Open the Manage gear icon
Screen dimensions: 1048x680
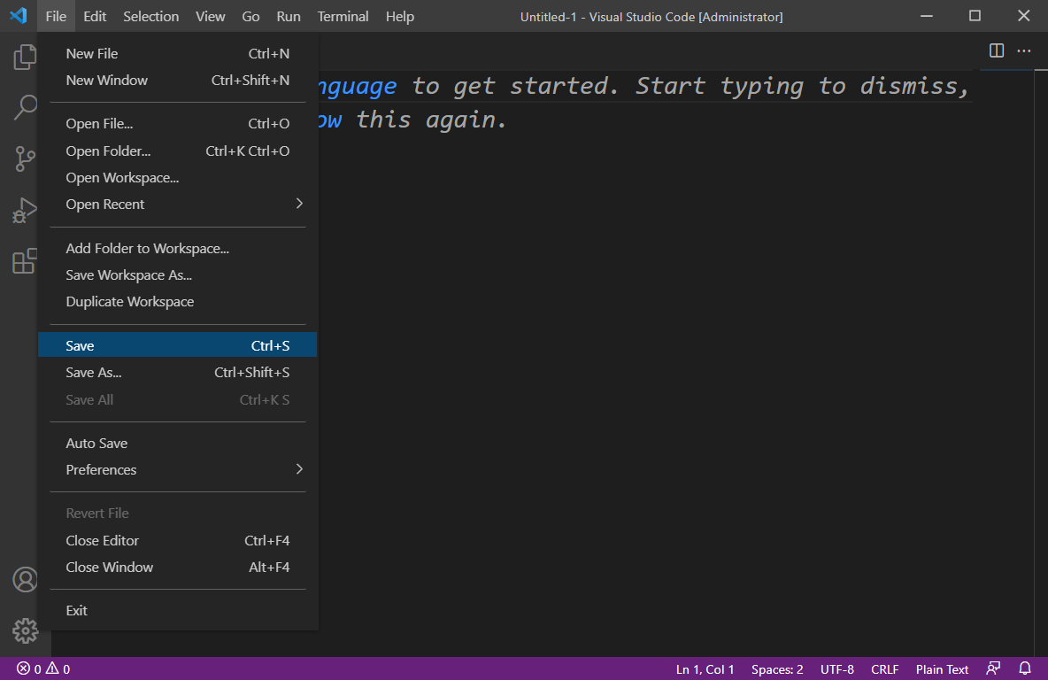click(x=25, y=630)
